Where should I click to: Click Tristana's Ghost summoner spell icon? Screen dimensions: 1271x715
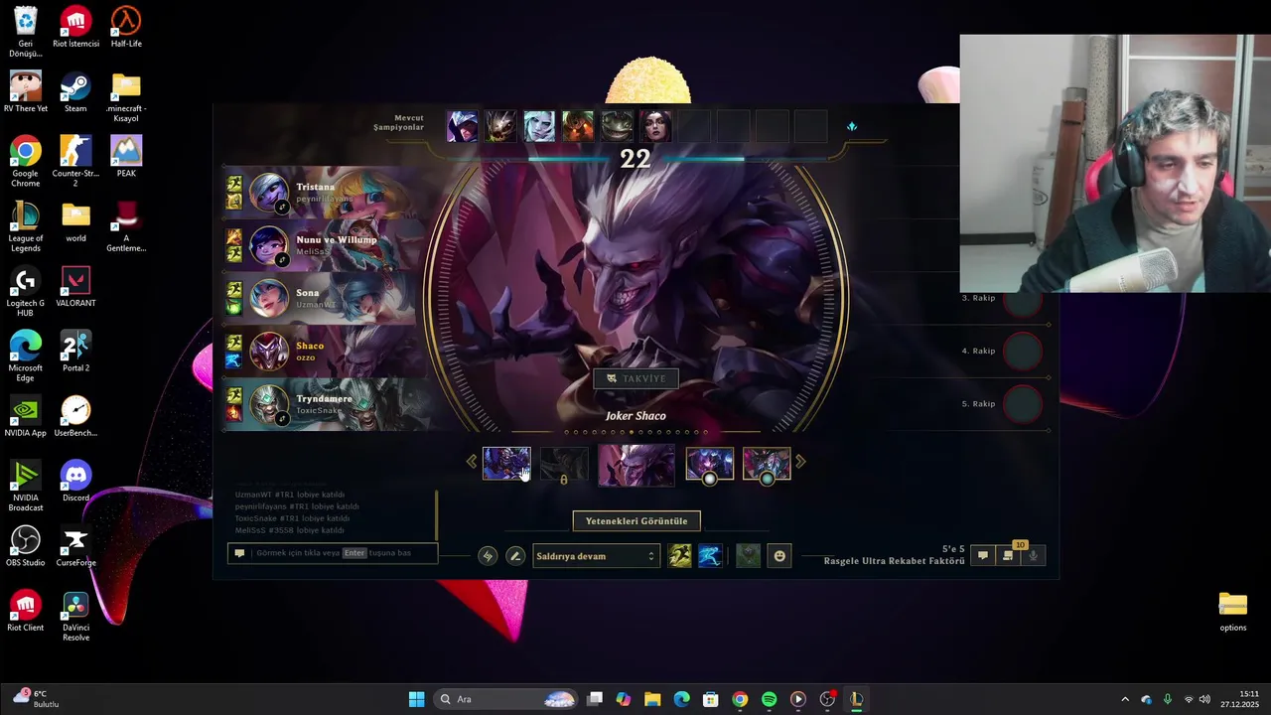pos(234,185)
